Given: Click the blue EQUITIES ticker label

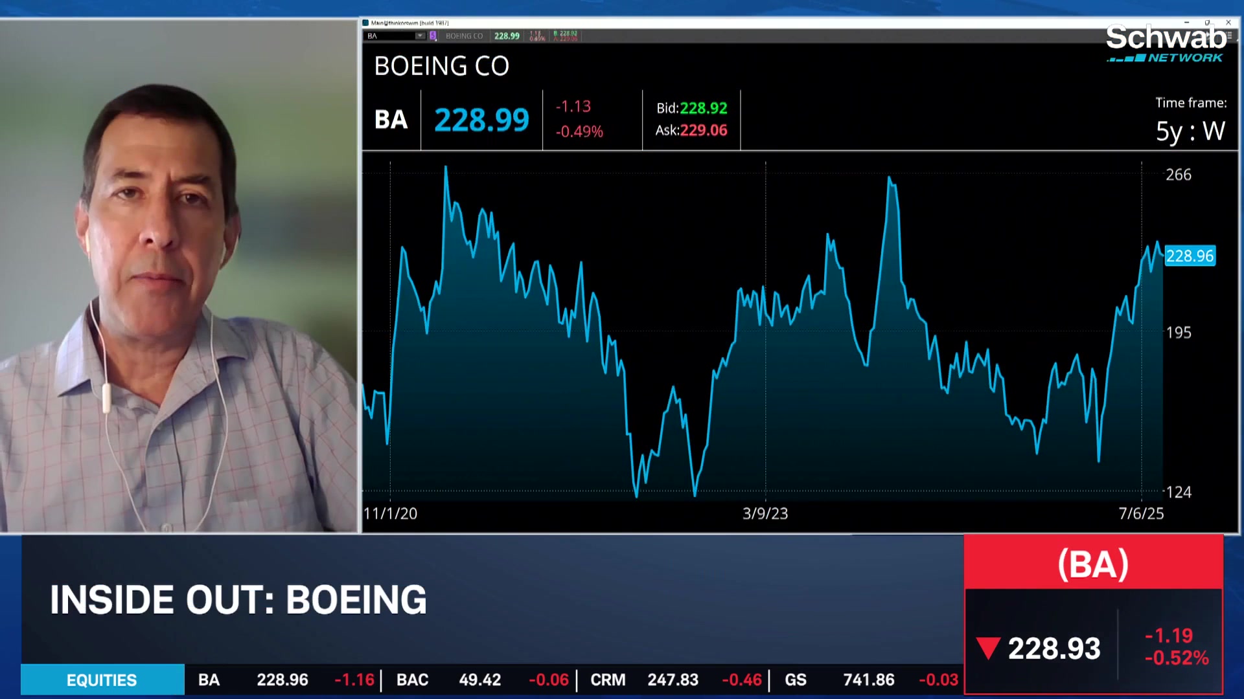Looking at the screenshot, I should point(102,680).
